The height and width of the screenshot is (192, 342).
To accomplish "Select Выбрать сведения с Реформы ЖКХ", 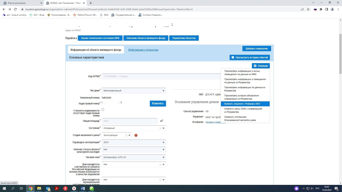I will [x=245, y=104].
